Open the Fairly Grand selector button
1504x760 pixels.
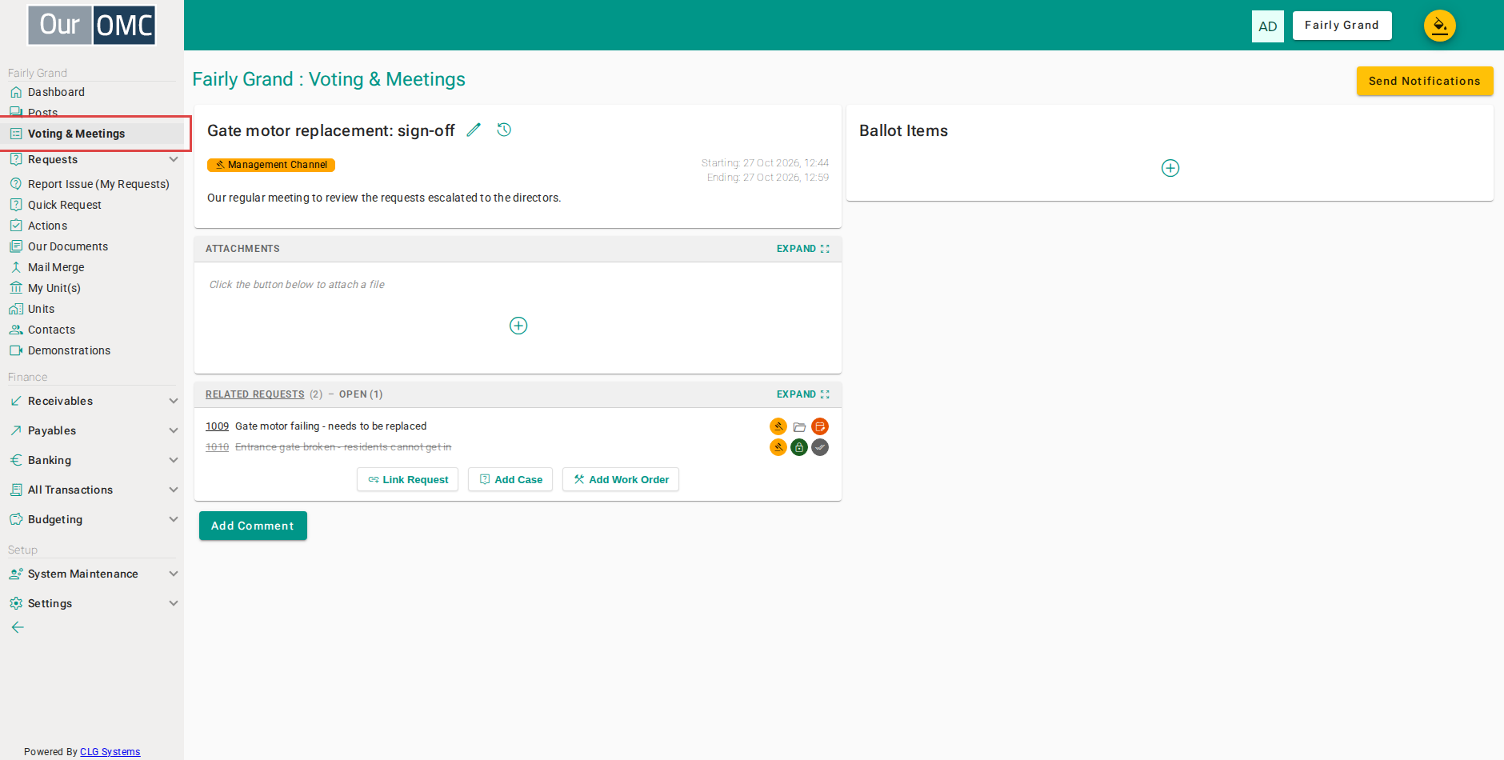tap(1342, 26)
